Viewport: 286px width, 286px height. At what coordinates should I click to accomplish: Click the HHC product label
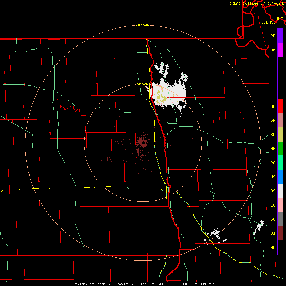coord(279,19)
